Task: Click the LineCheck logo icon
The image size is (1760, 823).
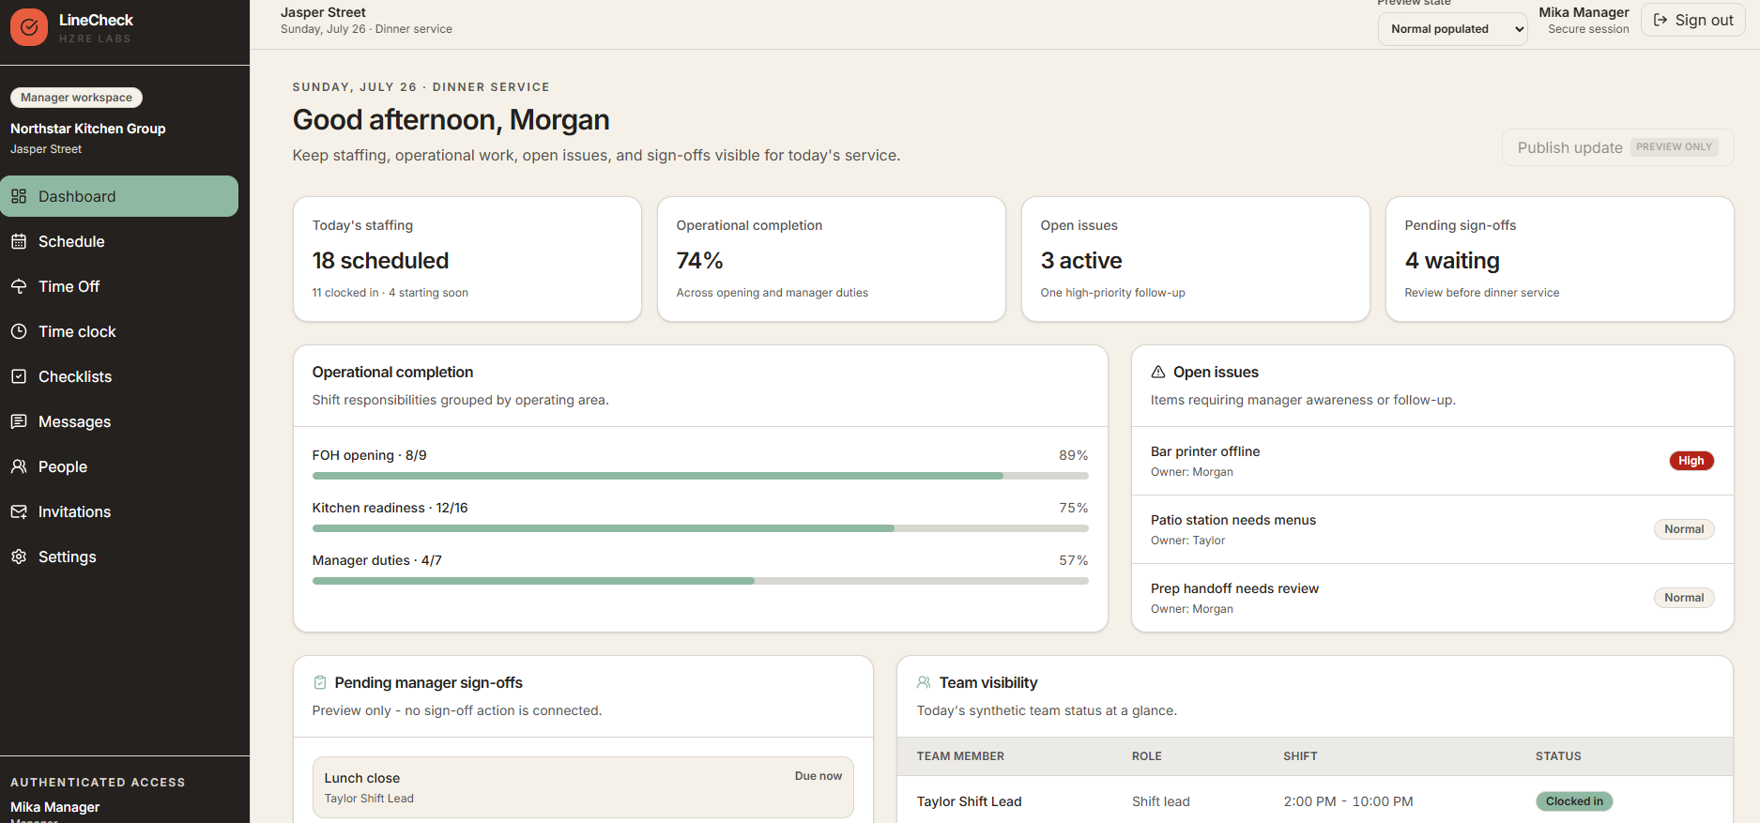Action: click(x=29, y=27)
